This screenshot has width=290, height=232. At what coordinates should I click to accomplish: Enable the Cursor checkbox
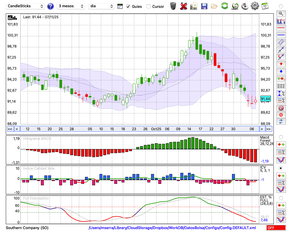pos(148,6)
